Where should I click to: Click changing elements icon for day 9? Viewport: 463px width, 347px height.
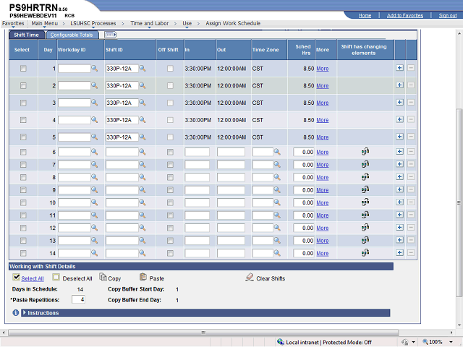(x=365, y=189)
